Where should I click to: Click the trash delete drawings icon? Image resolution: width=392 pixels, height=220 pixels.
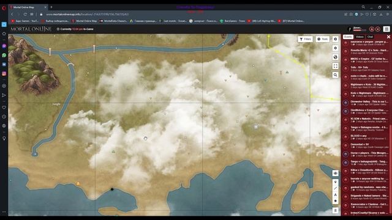coord(336,210)
